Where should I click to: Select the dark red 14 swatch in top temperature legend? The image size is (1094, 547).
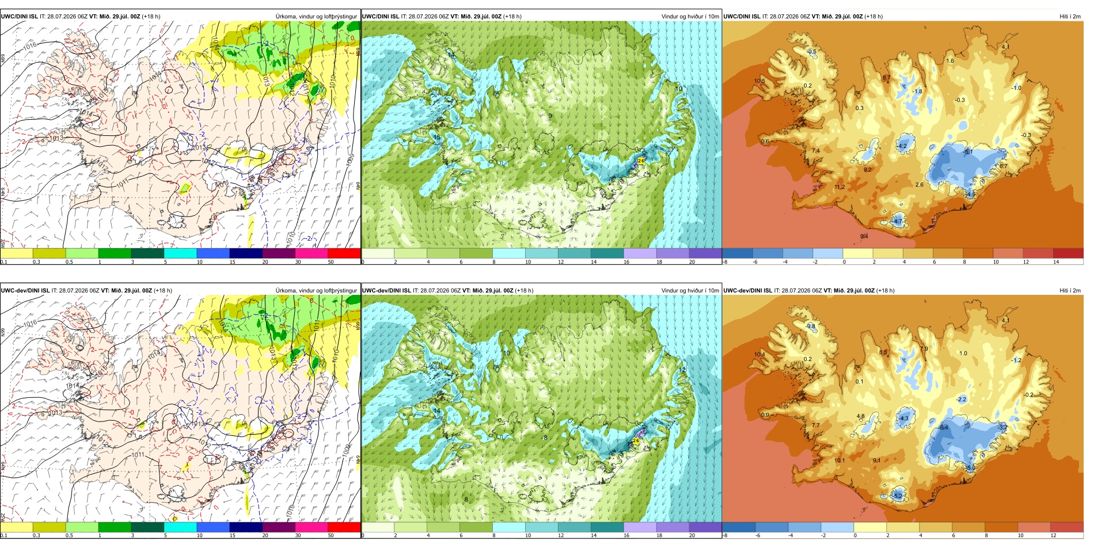1068,253
